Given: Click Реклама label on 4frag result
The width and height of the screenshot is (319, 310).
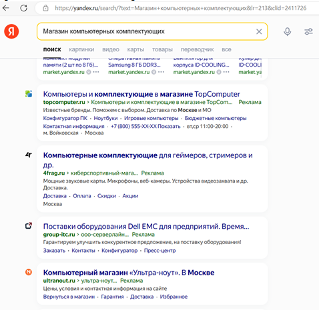Looking at the screenshot, I should pos(153,173).
